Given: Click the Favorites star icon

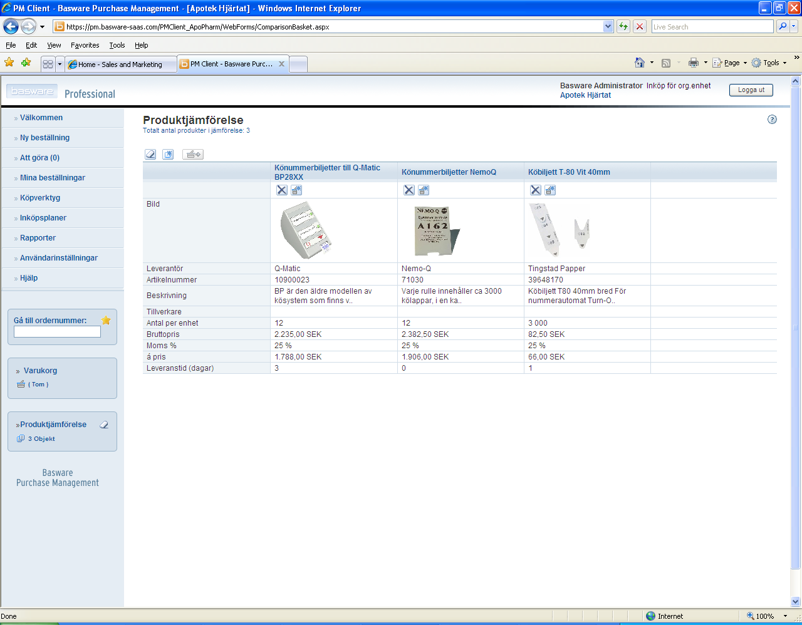Looking at the screenshot, I should click(x=9, y=63).
